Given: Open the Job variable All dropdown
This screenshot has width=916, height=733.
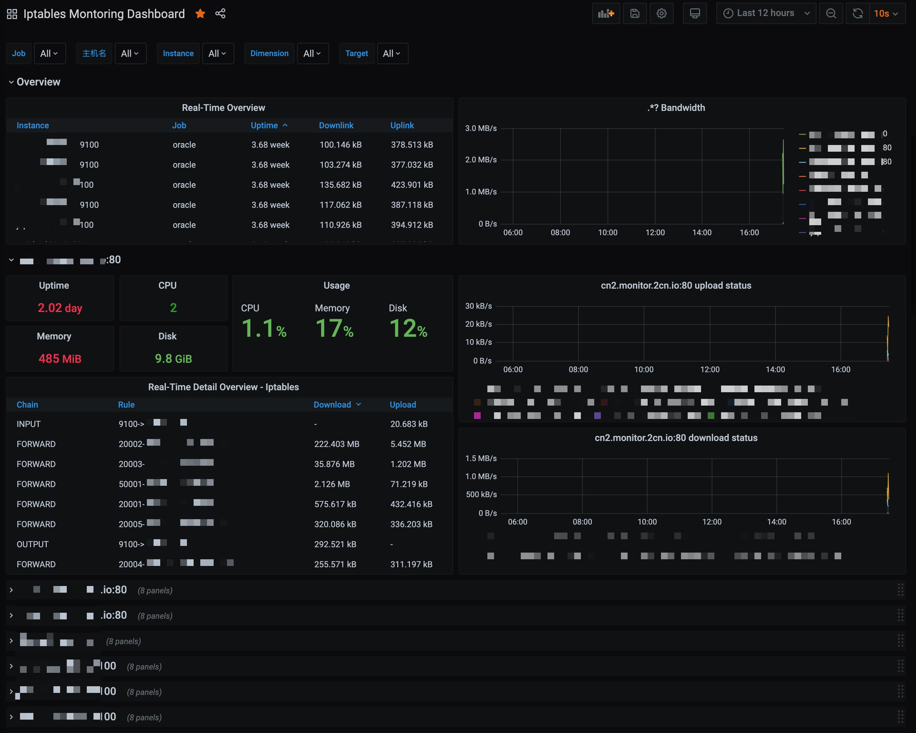Looking at the screenshot, I should point(49,53).
